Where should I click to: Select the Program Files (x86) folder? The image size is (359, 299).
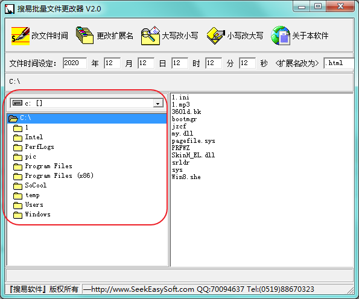pyautogui.click(x=59, y=175)
